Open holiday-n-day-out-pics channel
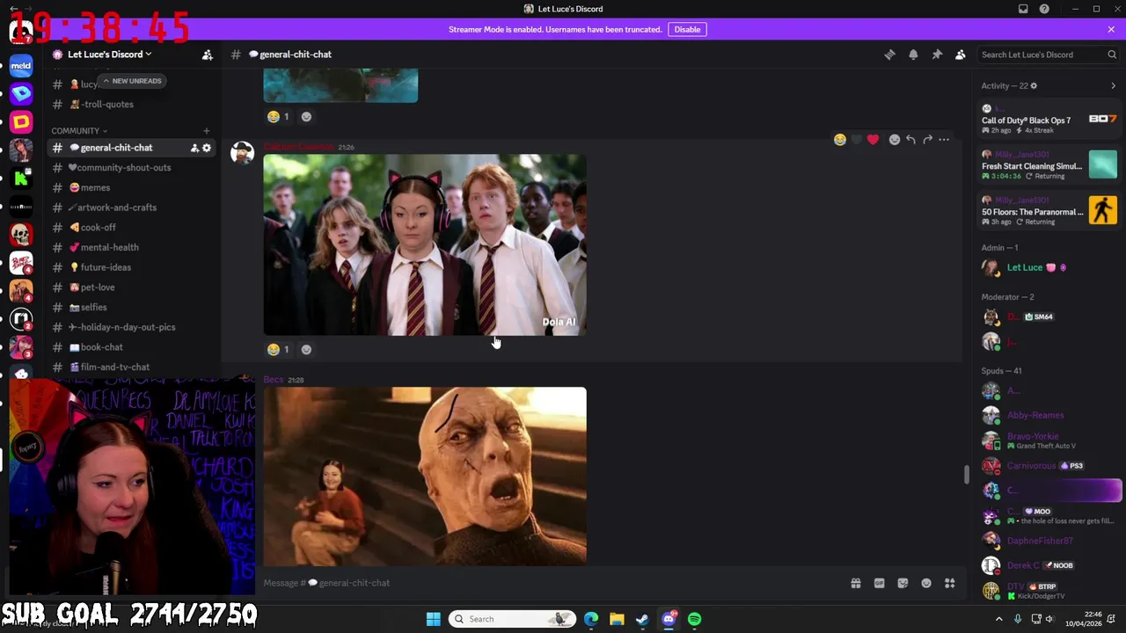 (132, 327)
